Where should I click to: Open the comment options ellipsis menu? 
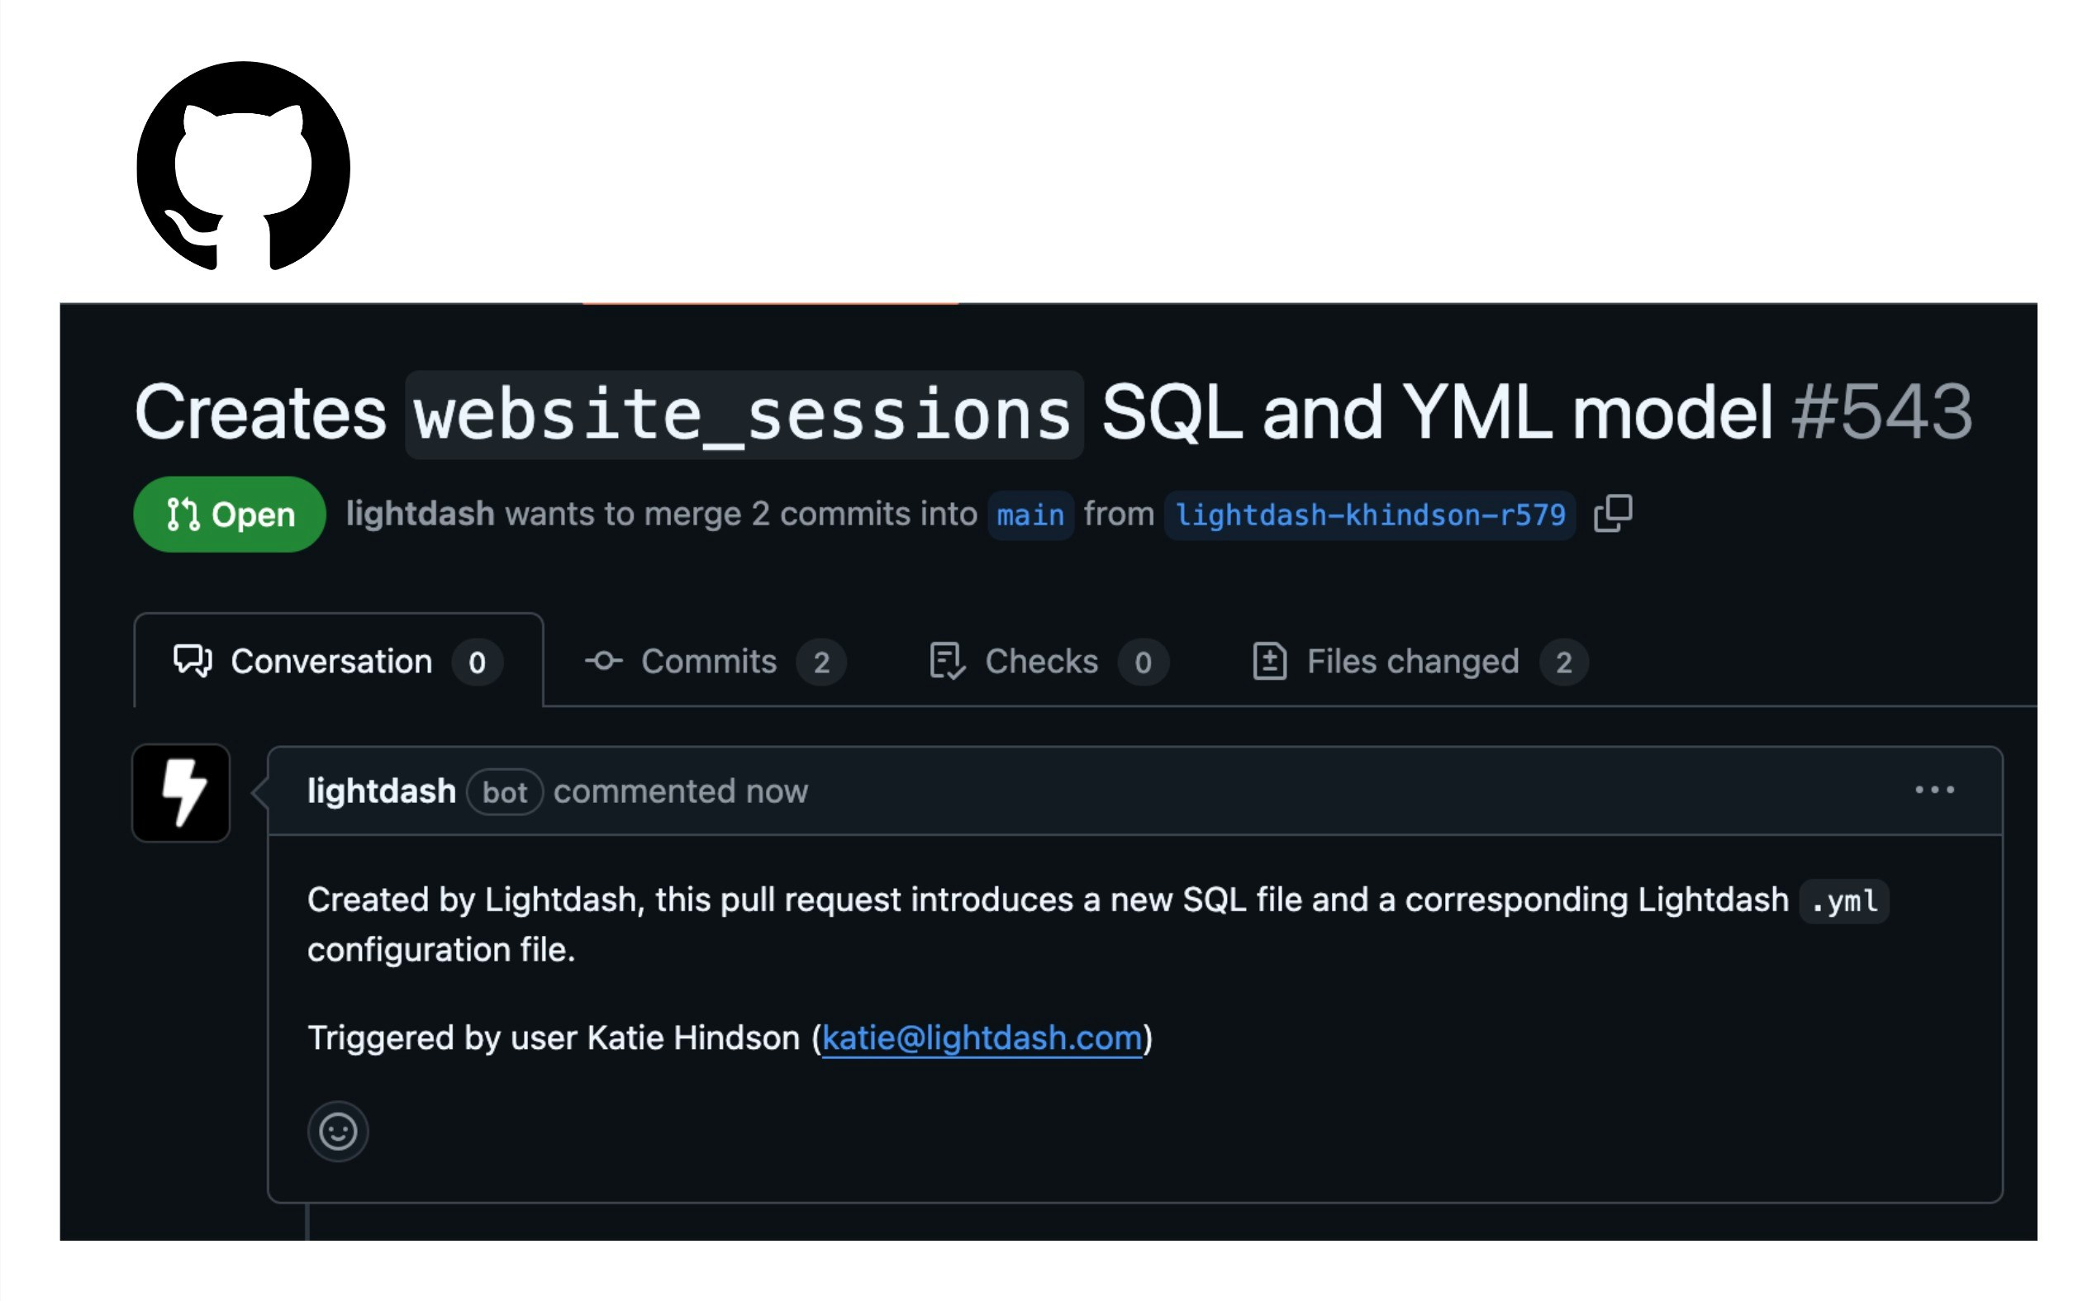pos(1933,789)
